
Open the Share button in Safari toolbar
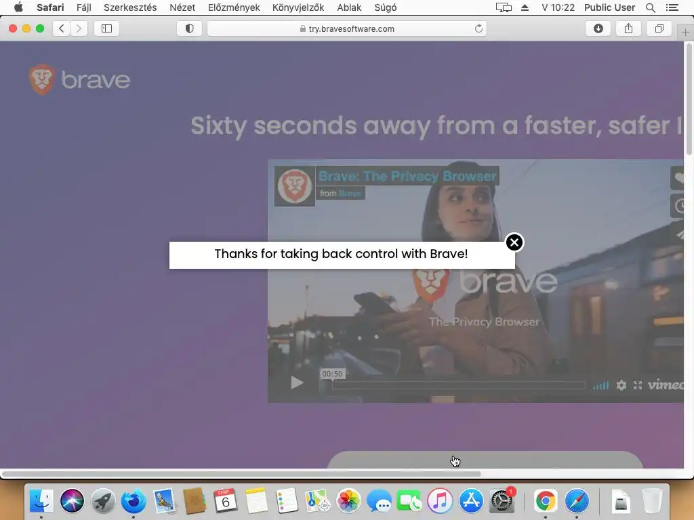tap(628, 28)
